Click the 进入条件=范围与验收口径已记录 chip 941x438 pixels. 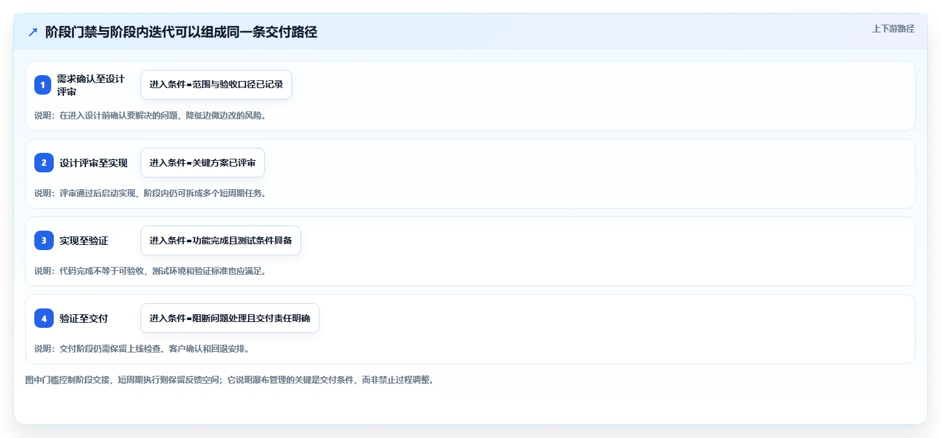(x=216, y=85)
